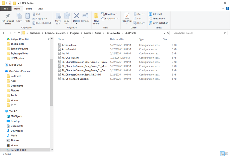This screenshot has width=230, height=156.
Task: Select Copy path in the ribbon
Action: point(40,19)
